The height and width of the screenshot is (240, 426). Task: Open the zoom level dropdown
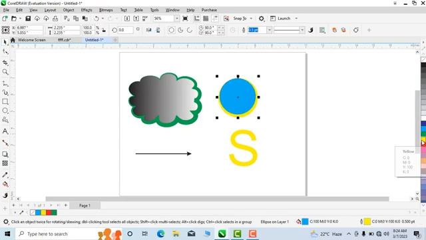pos(177,19)
